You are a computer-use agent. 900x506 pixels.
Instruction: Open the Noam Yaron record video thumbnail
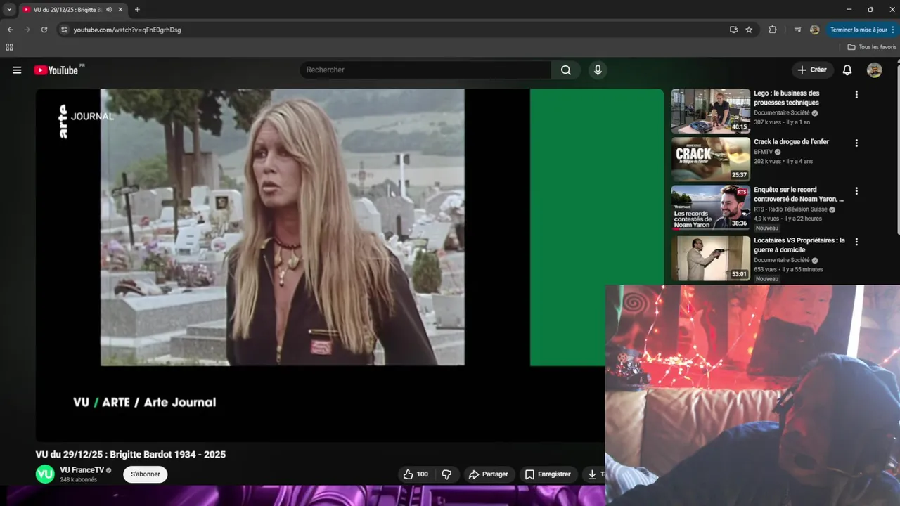710,207
